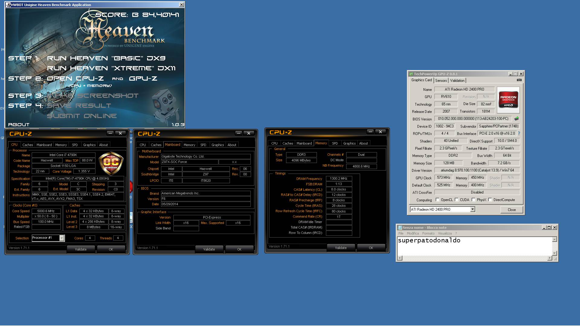Click the HWBOT Heaven window title icon
The image size is (580, 326).
(x=8, y=5)
